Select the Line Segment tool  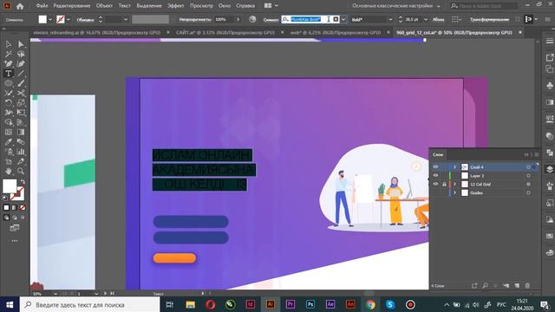pos(21,74)
